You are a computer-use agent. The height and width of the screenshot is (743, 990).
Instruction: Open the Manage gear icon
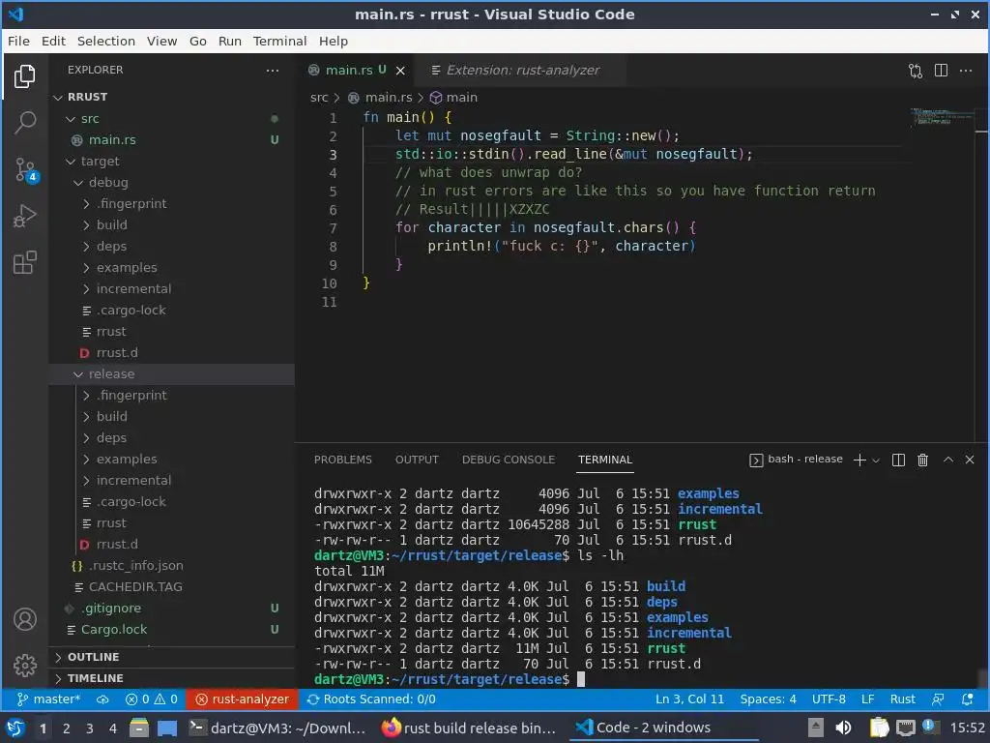point(24,666)
